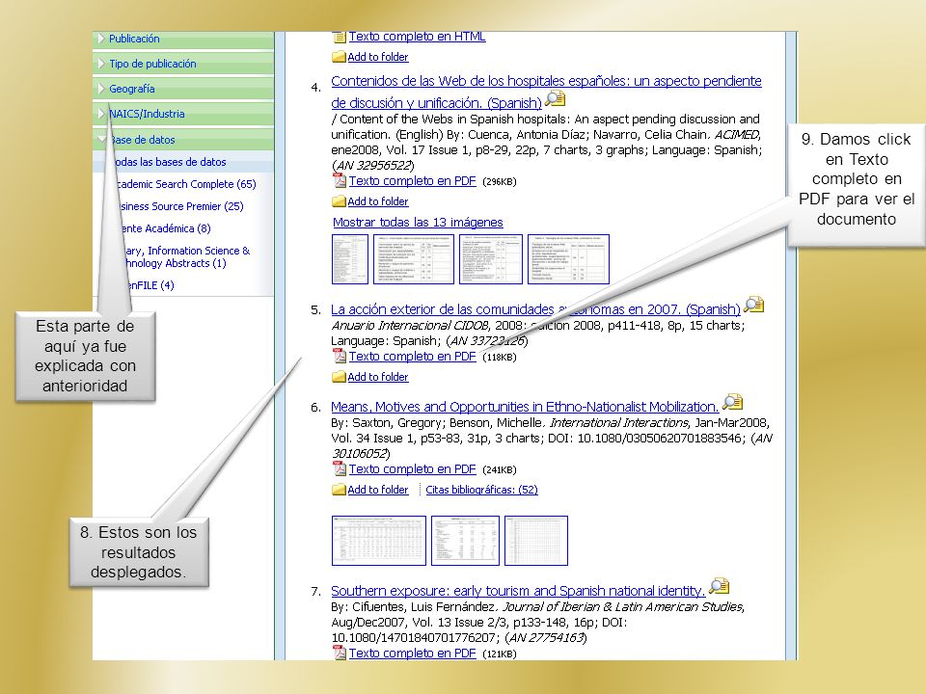Click the PDF icon beside the 296KB file
This screenshot has width=926, height=694.
tap(339, 180)
